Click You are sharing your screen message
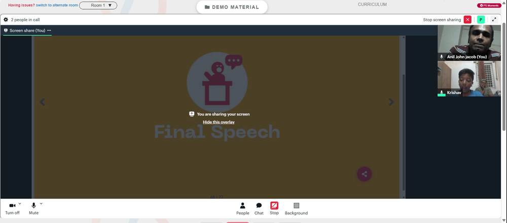 (223, 114)
